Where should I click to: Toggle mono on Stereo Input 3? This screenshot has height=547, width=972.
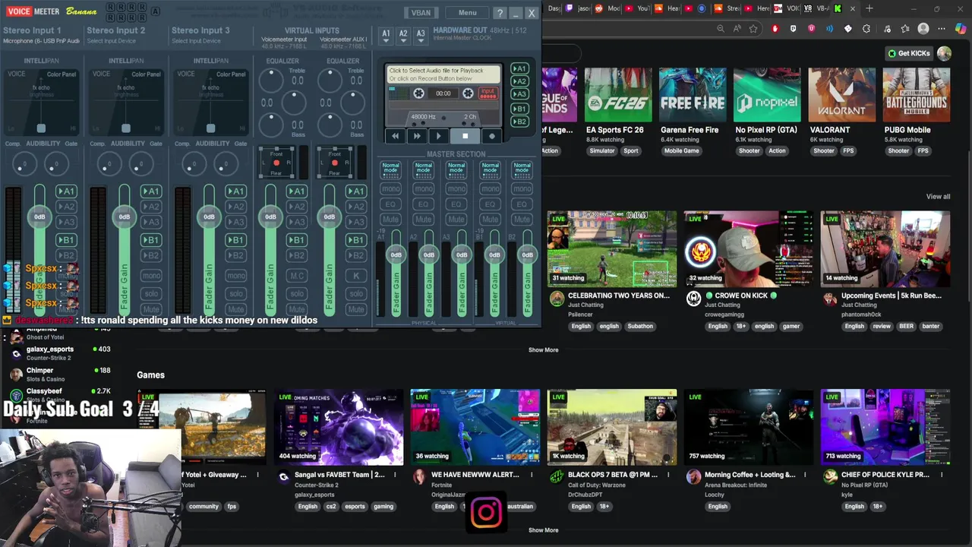point(236,276)
